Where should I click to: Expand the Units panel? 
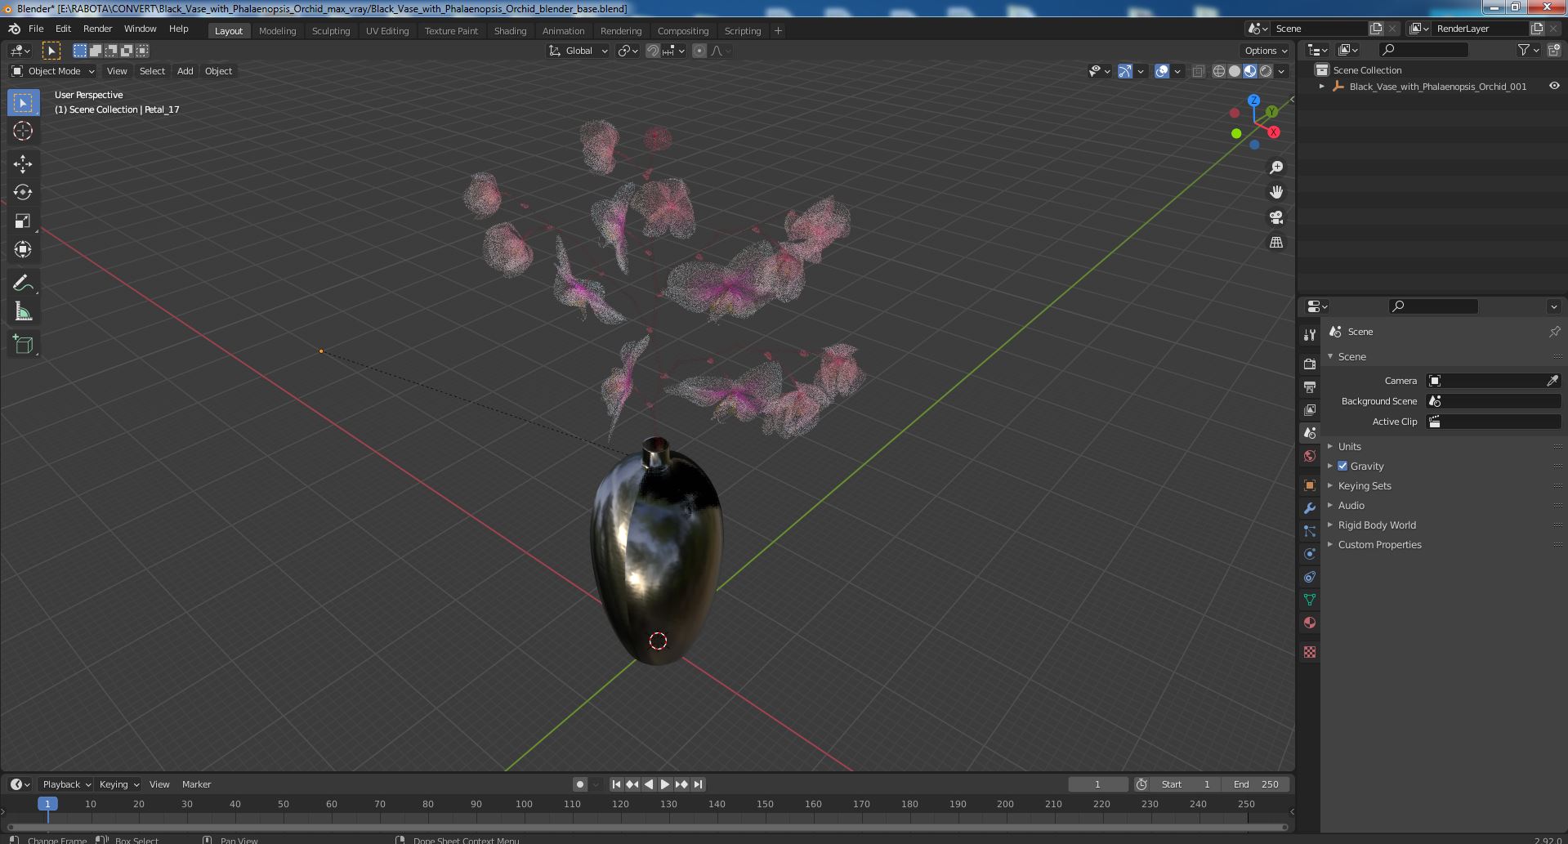click(x=1350, y=446)
